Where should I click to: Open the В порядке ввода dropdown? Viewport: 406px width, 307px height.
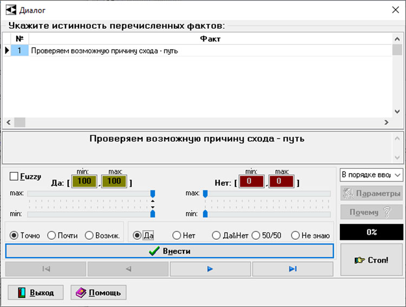tap(371, 175)
